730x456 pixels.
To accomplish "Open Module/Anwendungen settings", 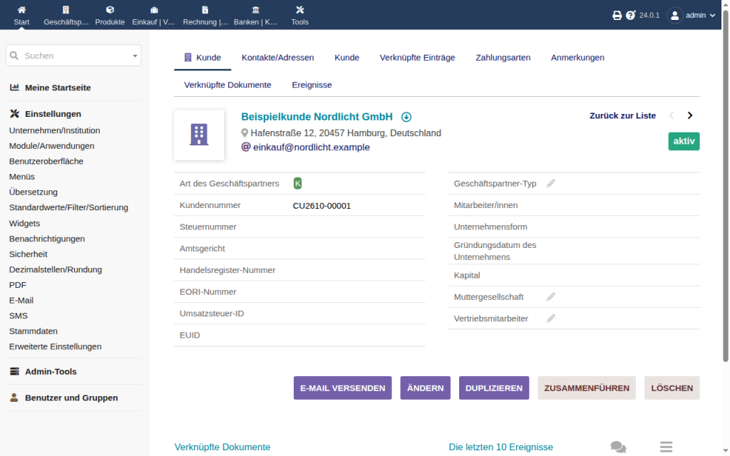I will 51,146.
